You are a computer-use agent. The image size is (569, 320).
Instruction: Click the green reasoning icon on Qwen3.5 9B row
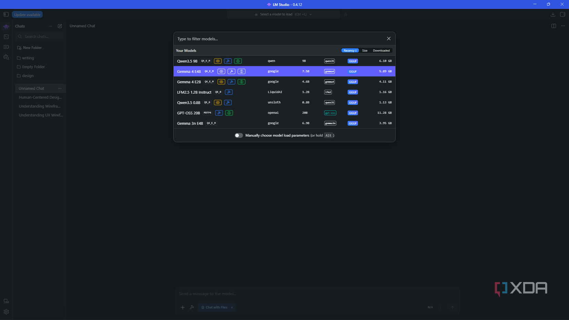coord(238,61)
